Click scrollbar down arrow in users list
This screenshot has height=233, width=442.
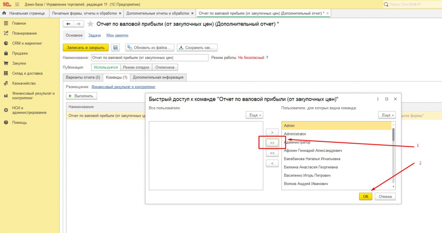point(394,187)
